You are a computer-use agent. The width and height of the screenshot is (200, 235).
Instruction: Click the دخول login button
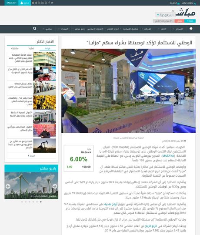coord(24,3)
